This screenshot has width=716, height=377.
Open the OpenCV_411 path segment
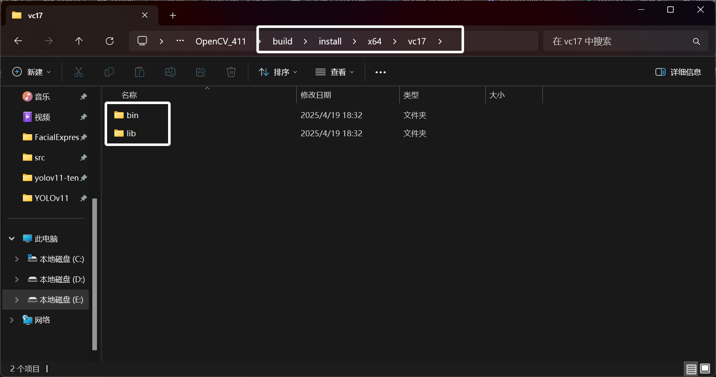coord(221,41)
